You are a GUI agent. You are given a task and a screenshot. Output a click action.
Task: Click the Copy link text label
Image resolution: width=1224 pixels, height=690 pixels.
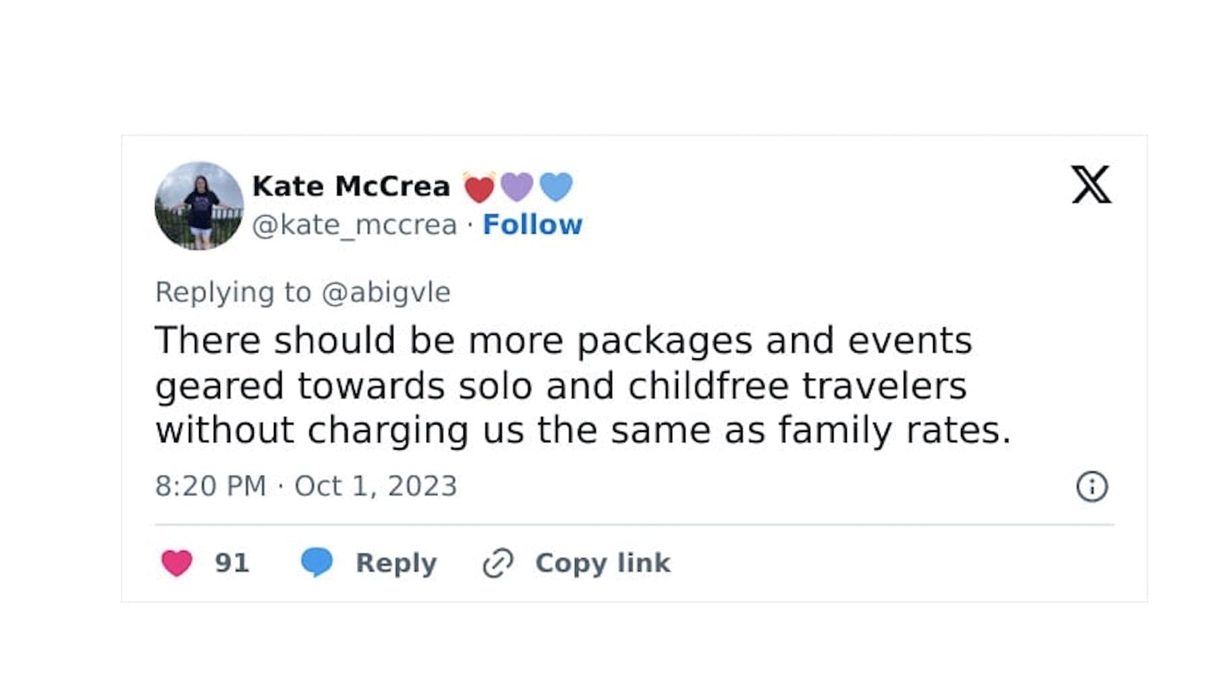coord(603,562)
